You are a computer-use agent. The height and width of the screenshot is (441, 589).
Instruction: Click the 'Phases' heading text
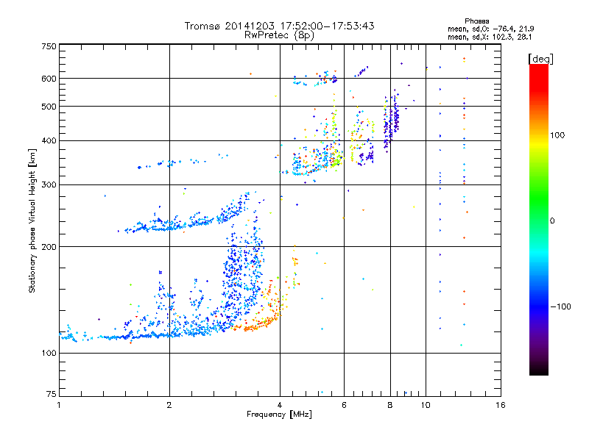[x=476, y=21]
